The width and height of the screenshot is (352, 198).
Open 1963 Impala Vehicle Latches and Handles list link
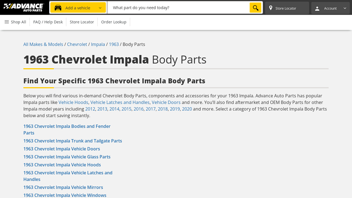(68, 176)
